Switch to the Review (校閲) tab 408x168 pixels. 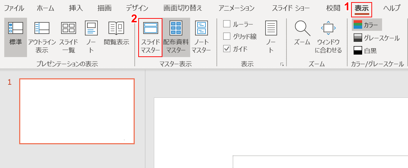click(333, 8)
